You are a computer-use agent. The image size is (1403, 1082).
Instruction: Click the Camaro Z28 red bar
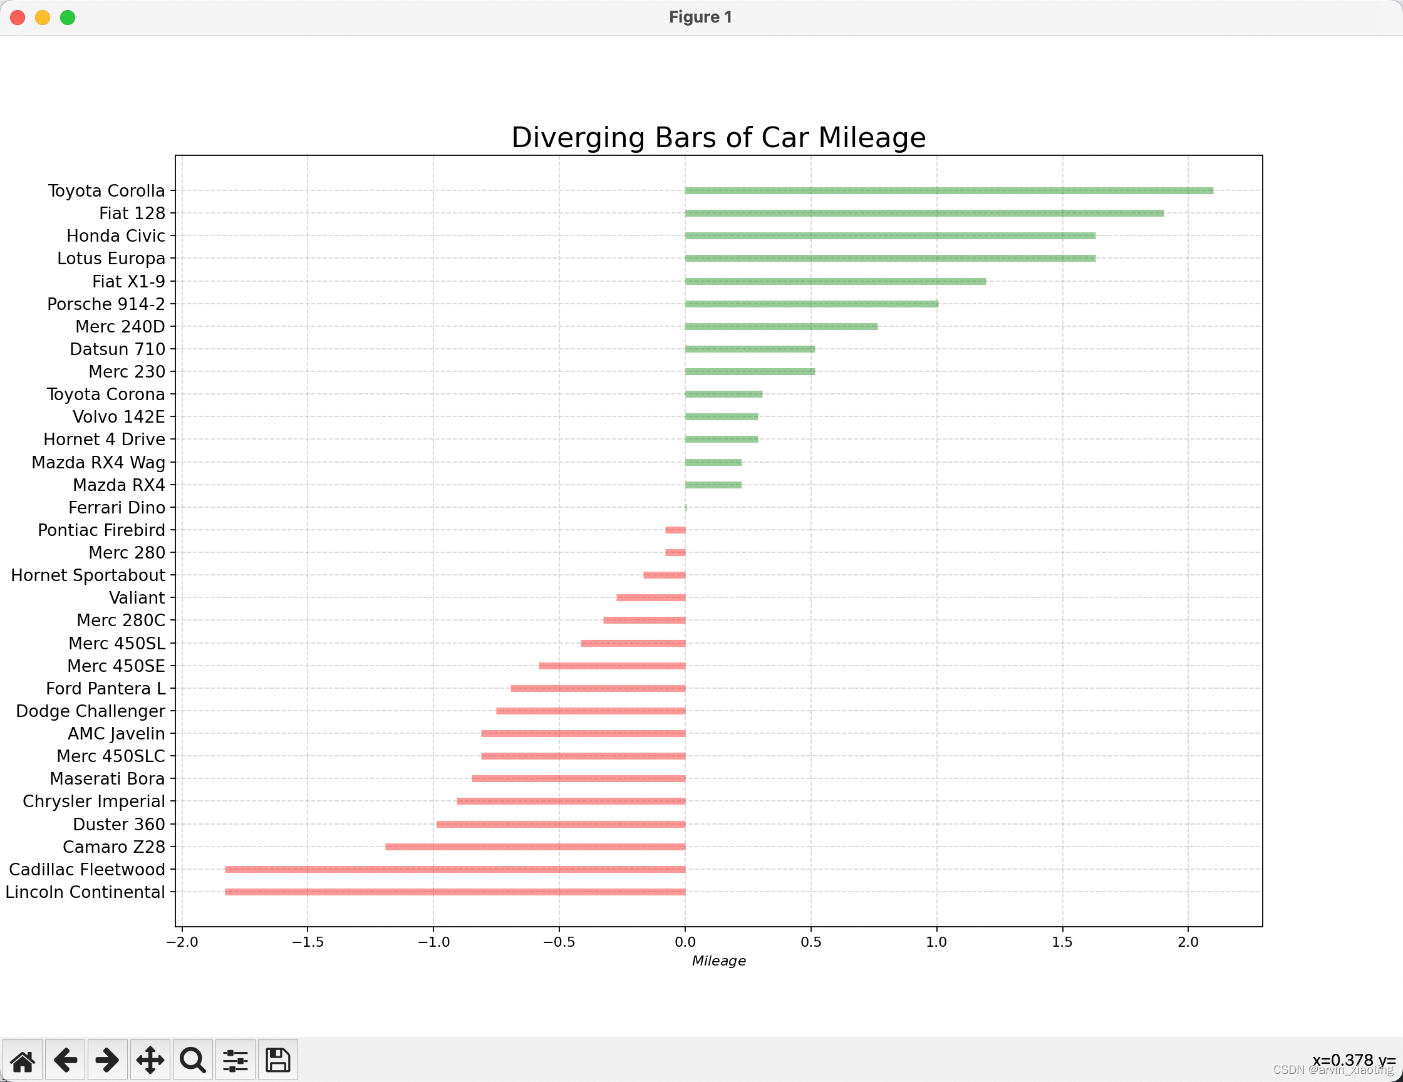point(534,847)
